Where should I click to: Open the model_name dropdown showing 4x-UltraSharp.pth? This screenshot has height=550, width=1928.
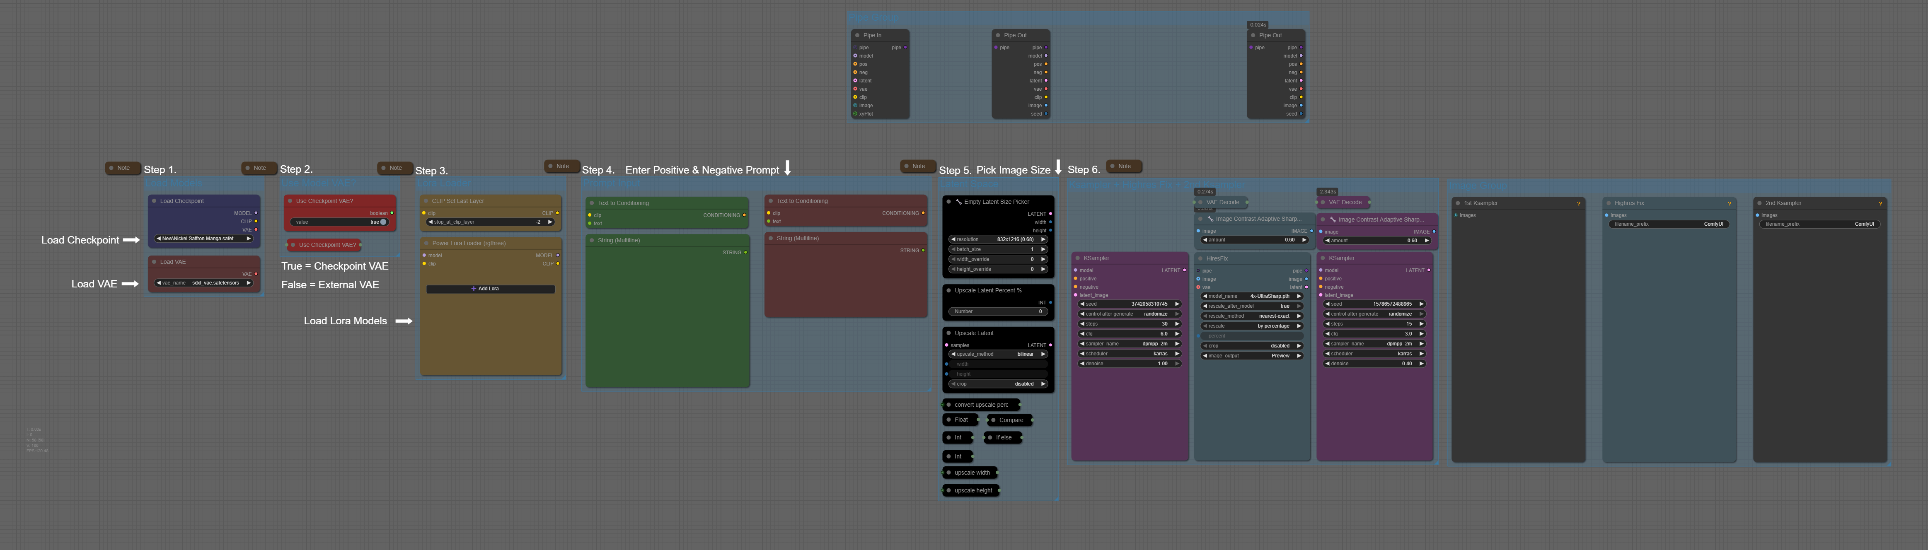pos(1251,296)
